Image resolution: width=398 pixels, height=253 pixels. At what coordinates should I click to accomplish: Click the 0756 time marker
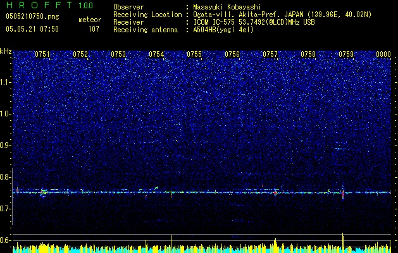[232, 54]
